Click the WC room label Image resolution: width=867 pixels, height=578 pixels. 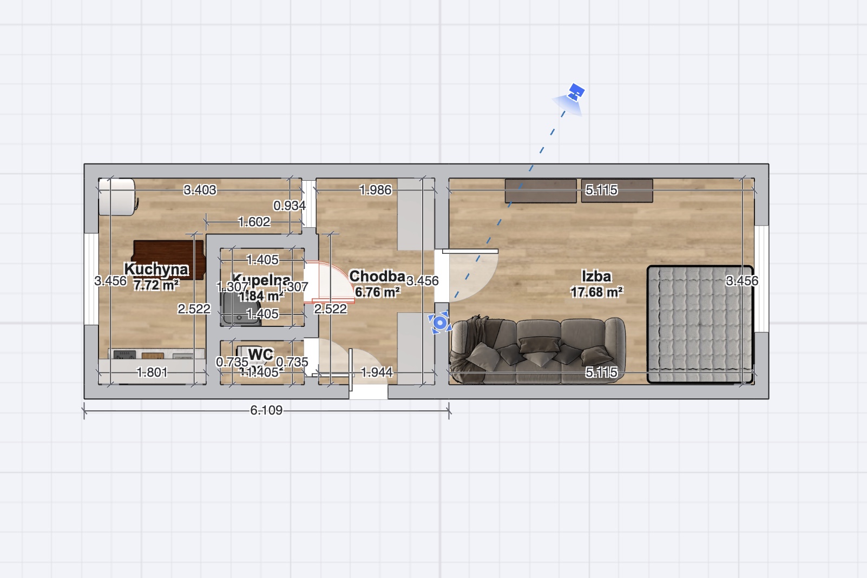(x=260, y=354)
